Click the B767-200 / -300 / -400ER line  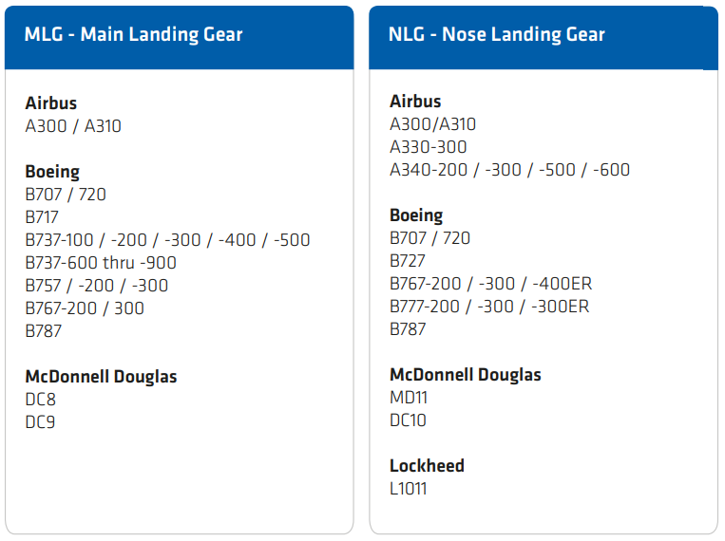[x=490, y=284]
